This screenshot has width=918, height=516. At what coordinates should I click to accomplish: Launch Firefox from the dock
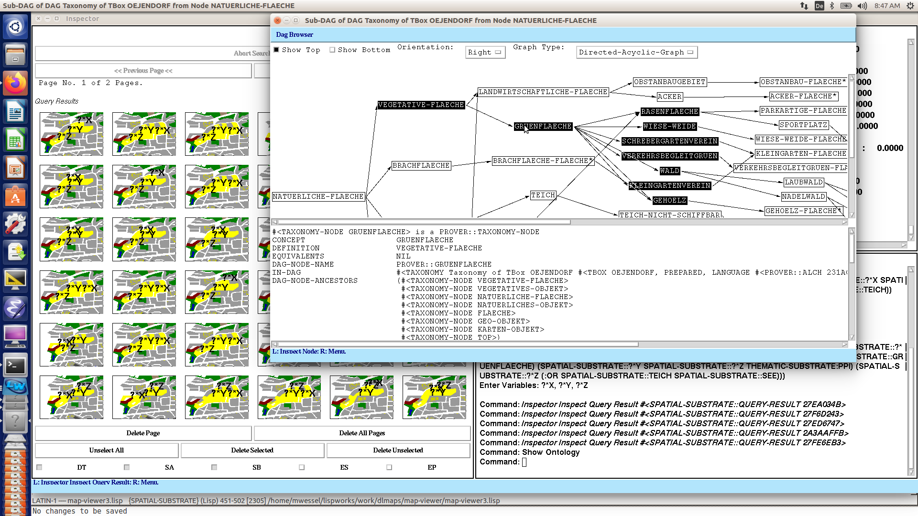coord(15,83)
